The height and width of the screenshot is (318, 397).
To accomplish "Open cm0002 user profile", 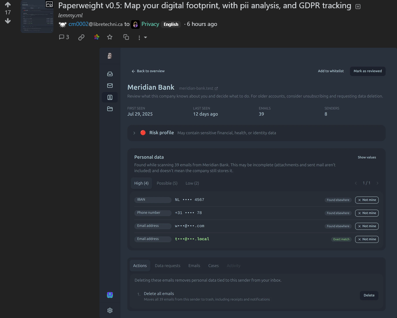I will tap(95, 24).
